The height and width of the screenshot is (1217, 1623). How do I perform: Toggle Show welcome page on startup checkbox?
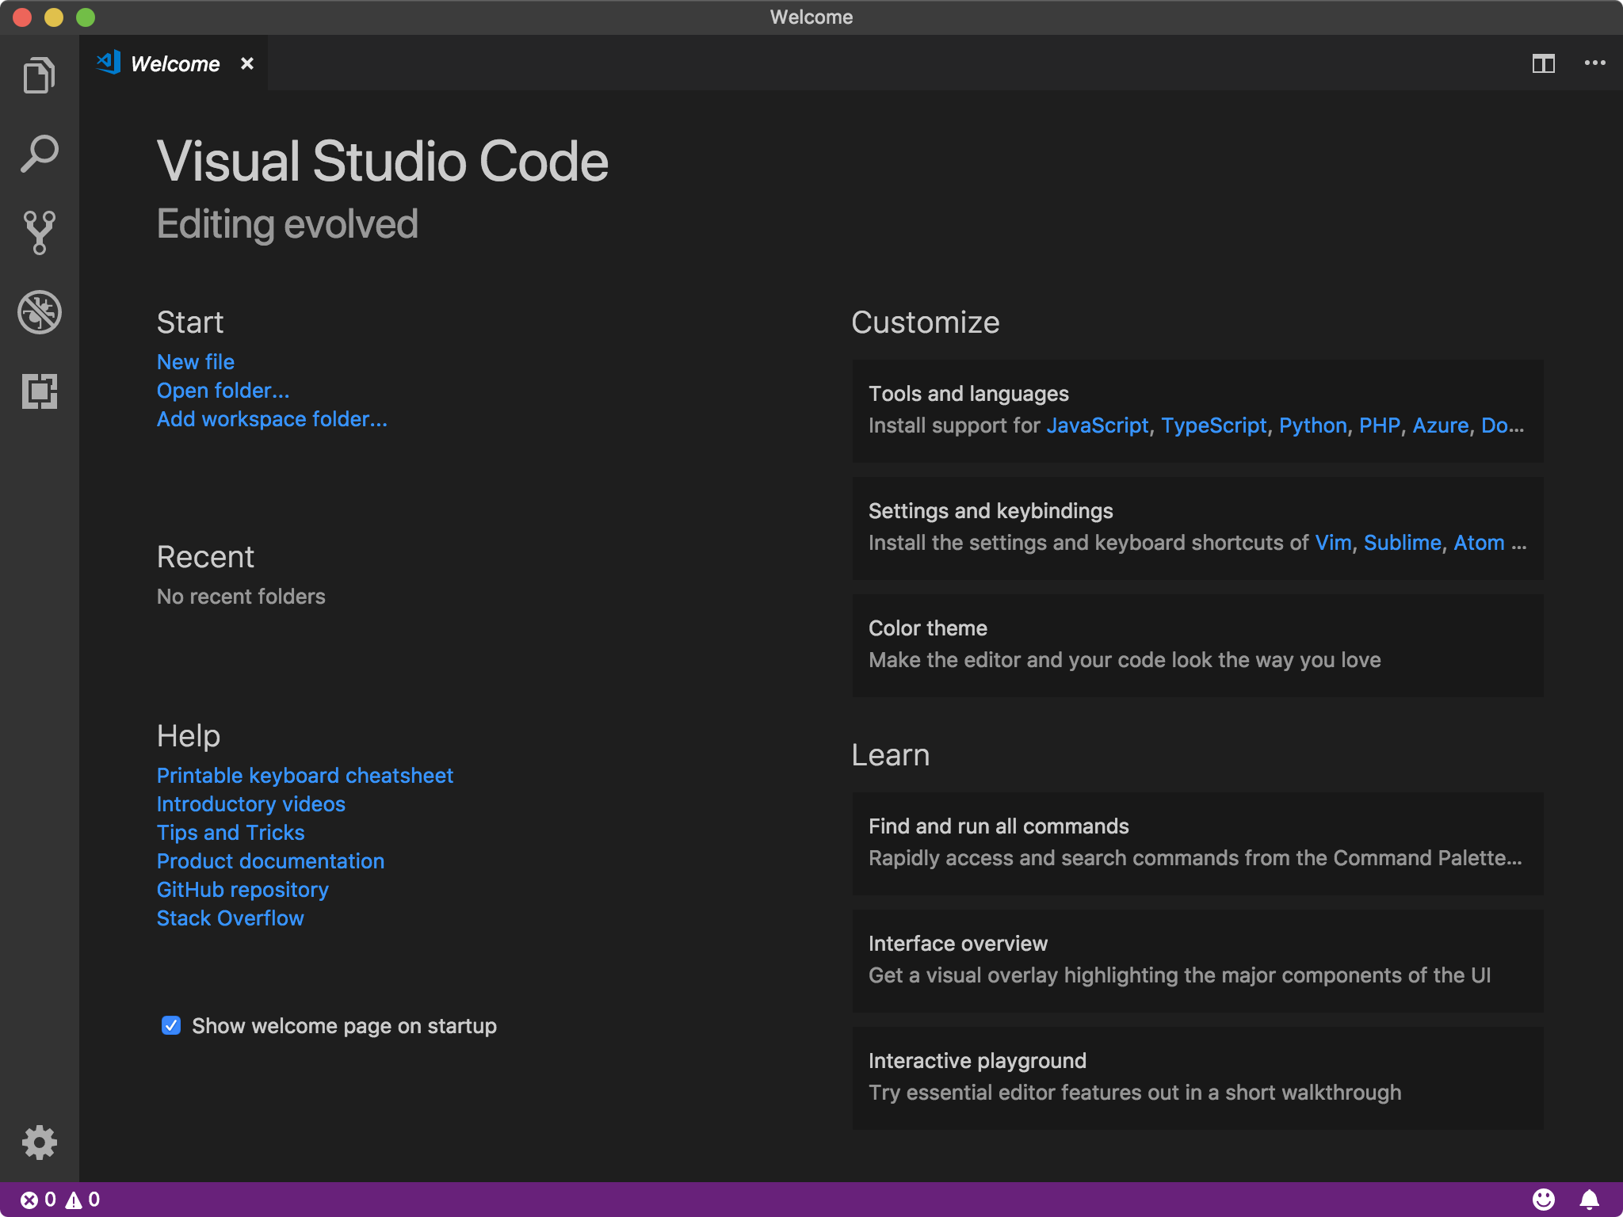pos(170,1025)
